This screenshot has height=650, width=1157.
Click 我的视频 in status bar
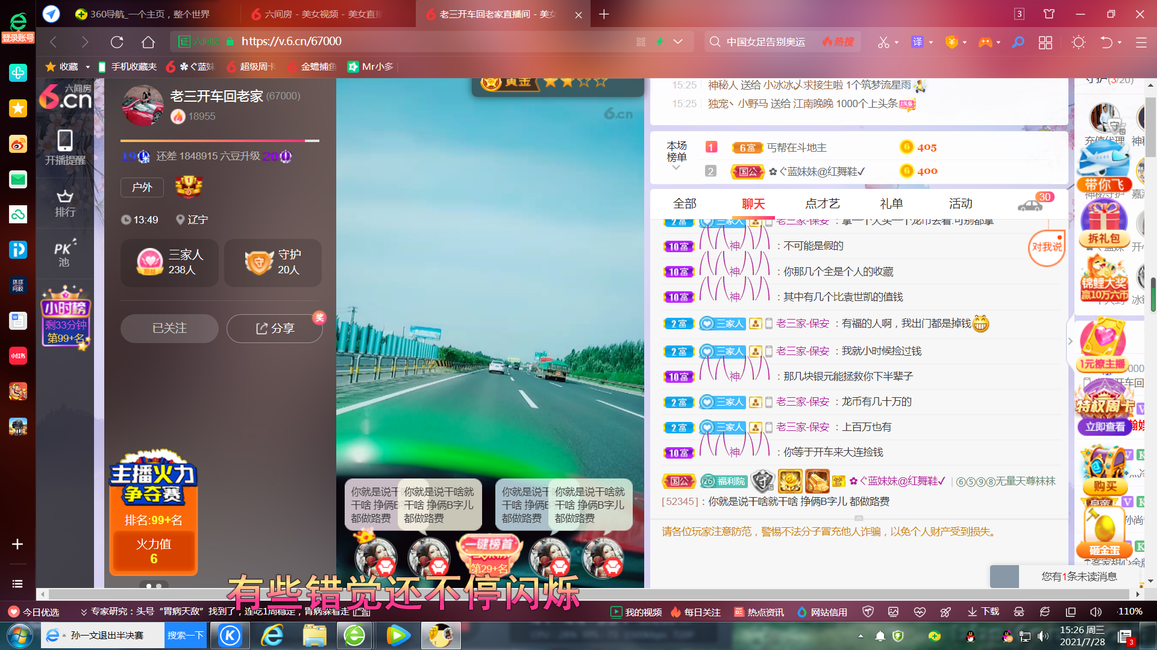636,612
